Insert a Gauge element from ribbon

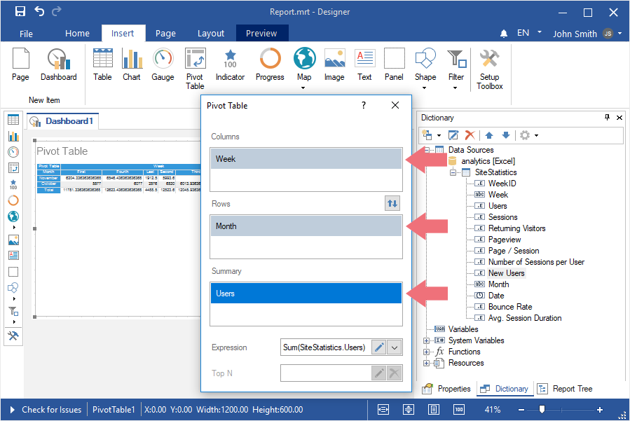click(x=163, y=65)
